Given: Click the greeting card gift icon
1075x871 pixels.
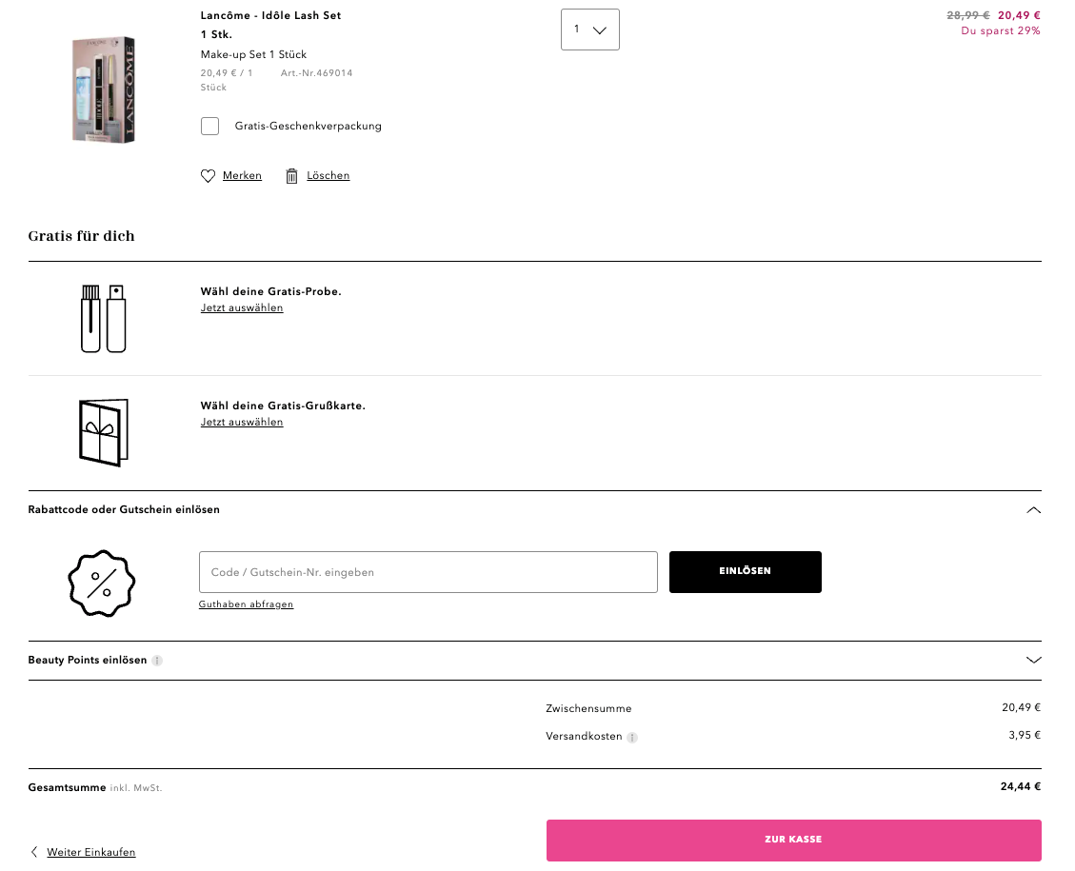Looking at the screenshot, I should click(103, 433).
